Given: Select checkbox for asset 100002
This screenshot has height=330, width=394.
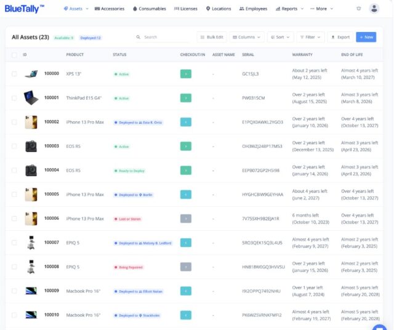Looking at the screenshot, I should click(x=14, y=122).
